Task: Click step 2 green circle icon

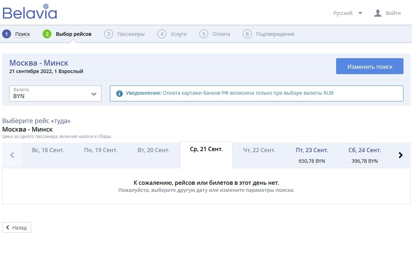Action: [x=47, y=34]
